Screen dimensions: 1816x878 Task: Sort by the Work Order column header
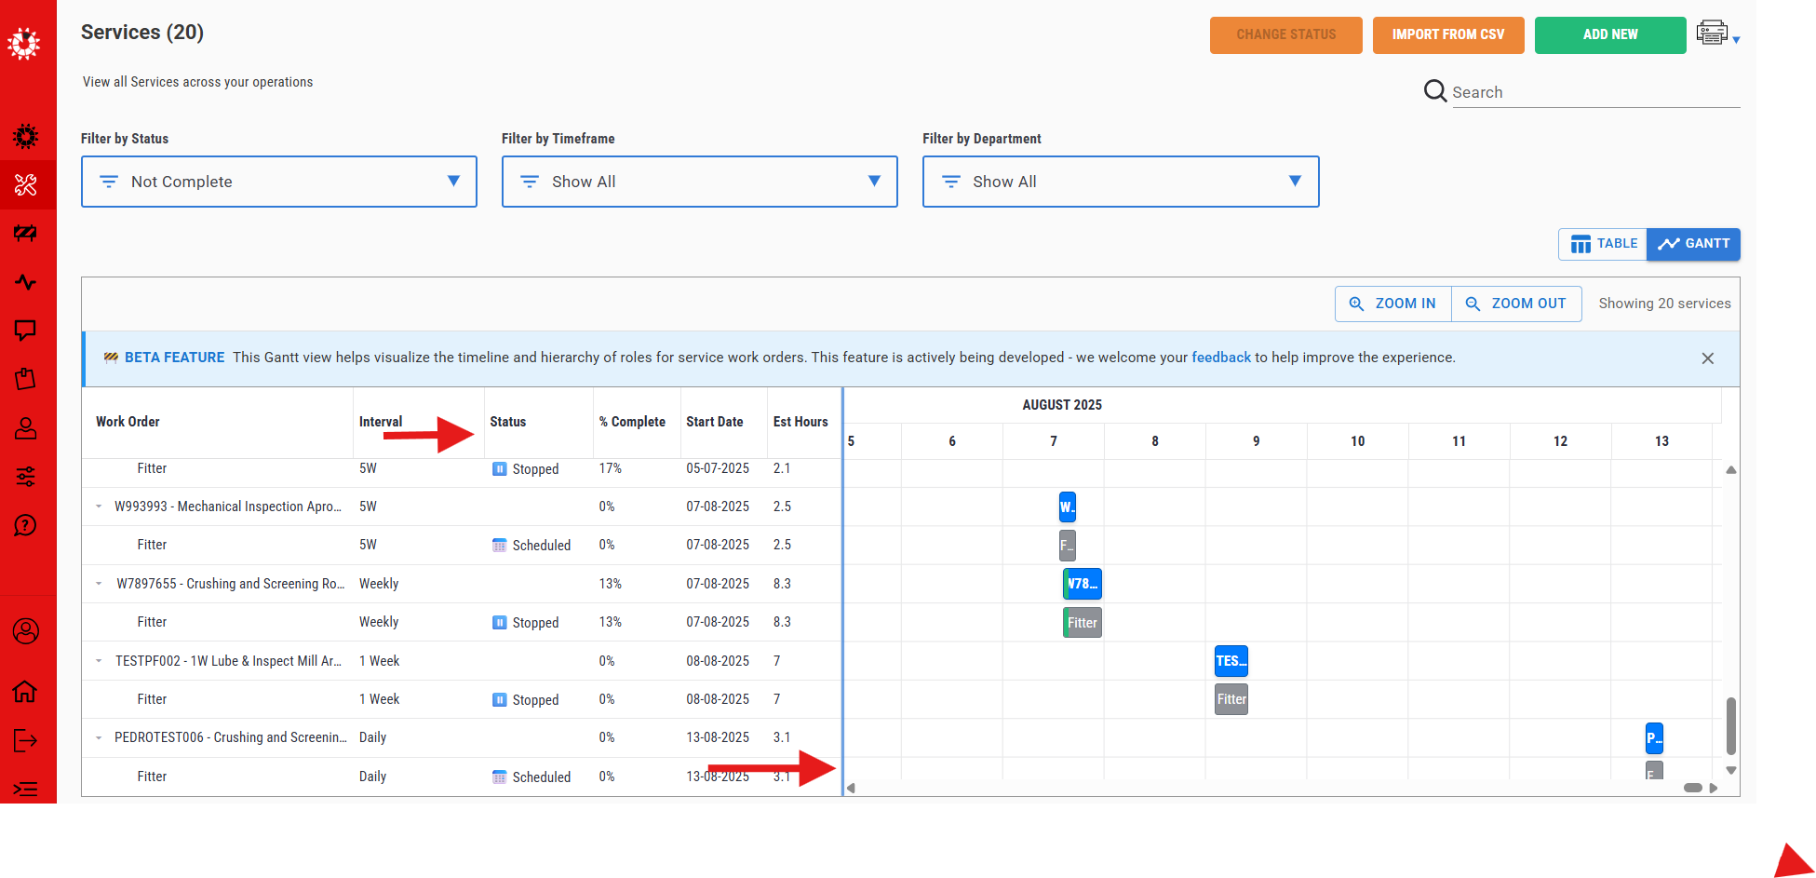(128, 422)
